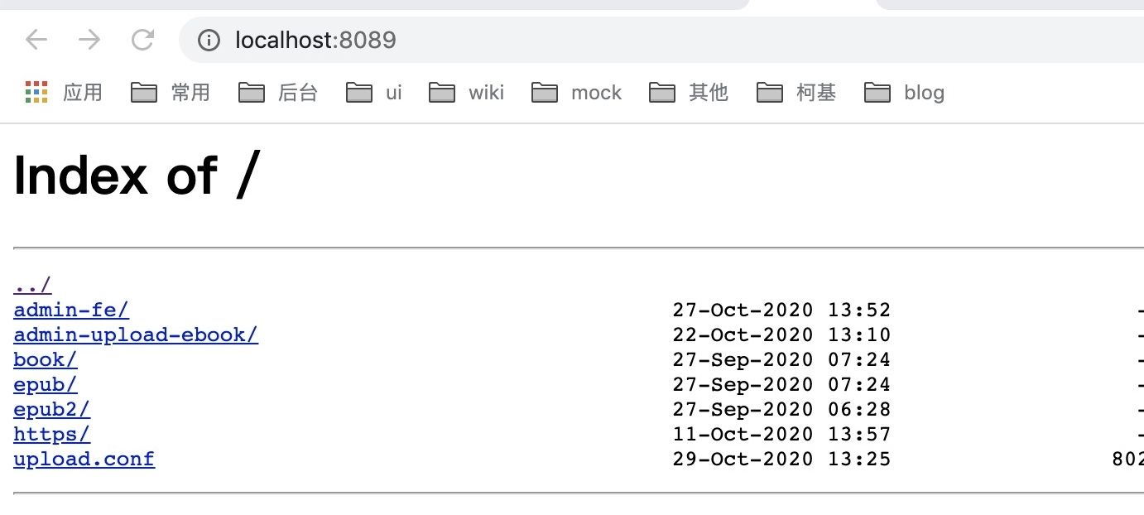Open the blog bookmark folder
Screen dimensions: 1144x515
click(905, 92)
